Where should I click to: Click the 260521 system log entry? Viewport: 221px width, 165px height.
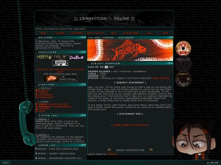click(42, 134)
